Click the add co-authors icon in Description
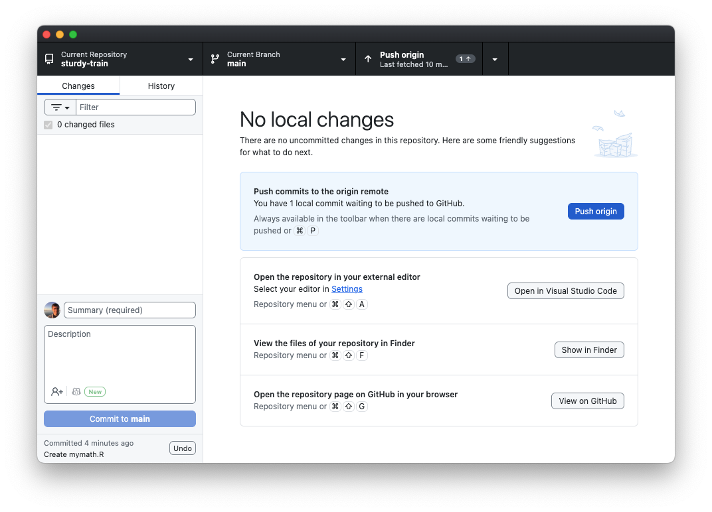 pyautogui.click(x=56, y=391)
